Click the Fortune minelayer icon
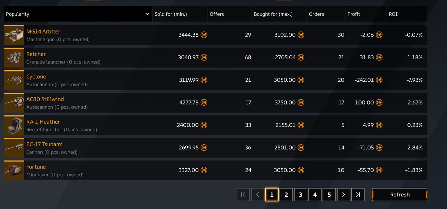447x209 pixels. 14,170
